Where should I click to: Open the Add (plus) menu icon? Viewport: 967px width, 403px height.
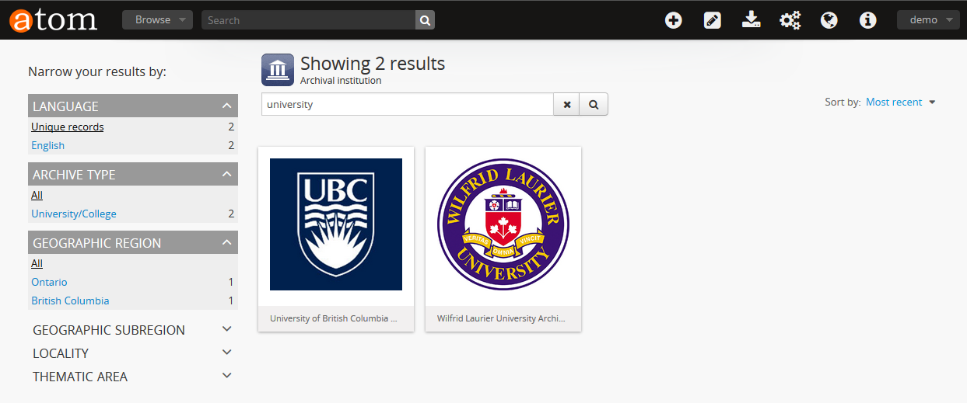[674, 20]
